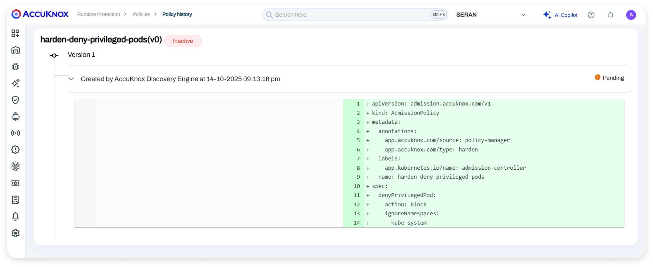Navigate to Policies breadcrumb

click(x=141, y=14)
